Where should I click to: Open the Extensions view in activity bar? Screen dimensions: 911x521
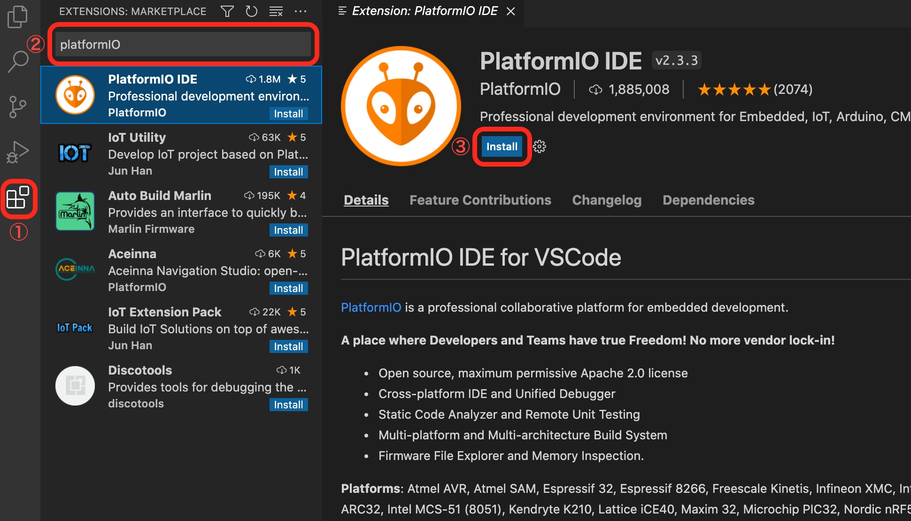tap(19, 199)
